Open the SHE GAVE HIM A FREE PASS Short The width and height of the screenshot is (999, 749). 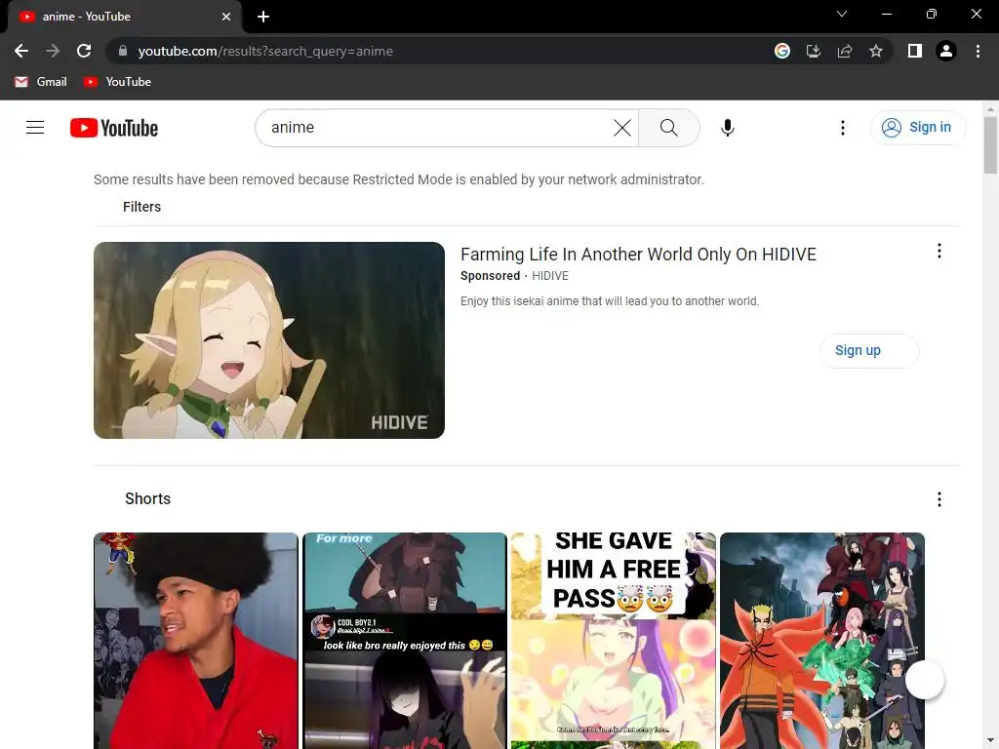click(x=614, y=641)
